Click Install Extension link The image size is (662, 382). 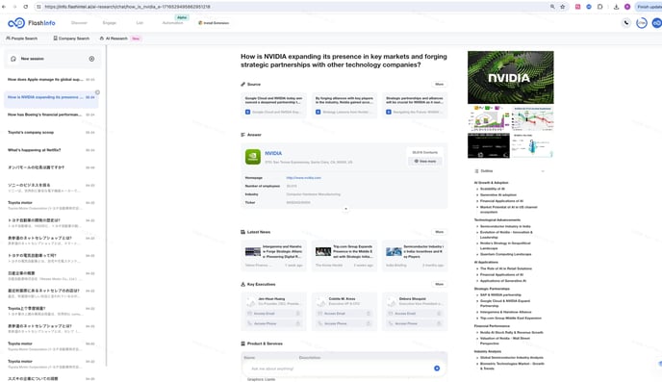coord(214,23)
